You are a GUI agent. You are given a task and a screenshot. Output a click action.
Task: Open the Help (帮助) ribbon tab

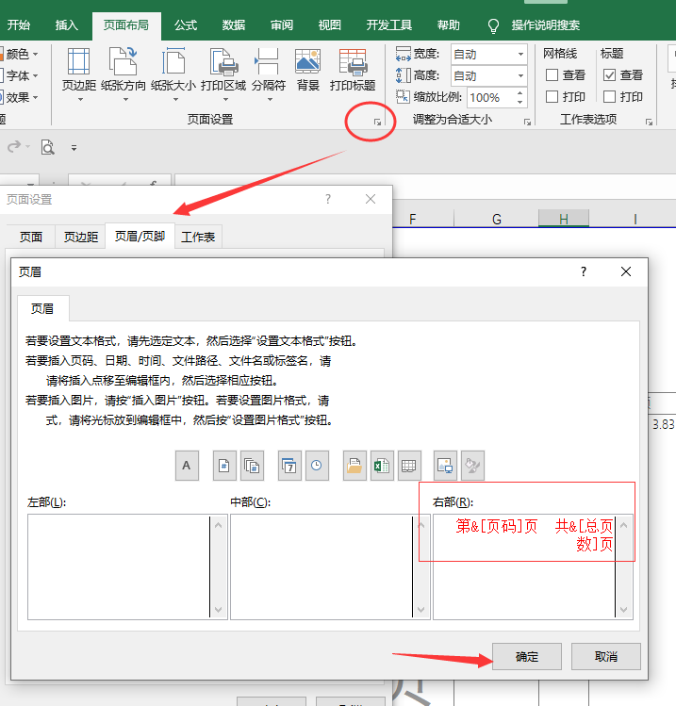[x=449, y=25]
